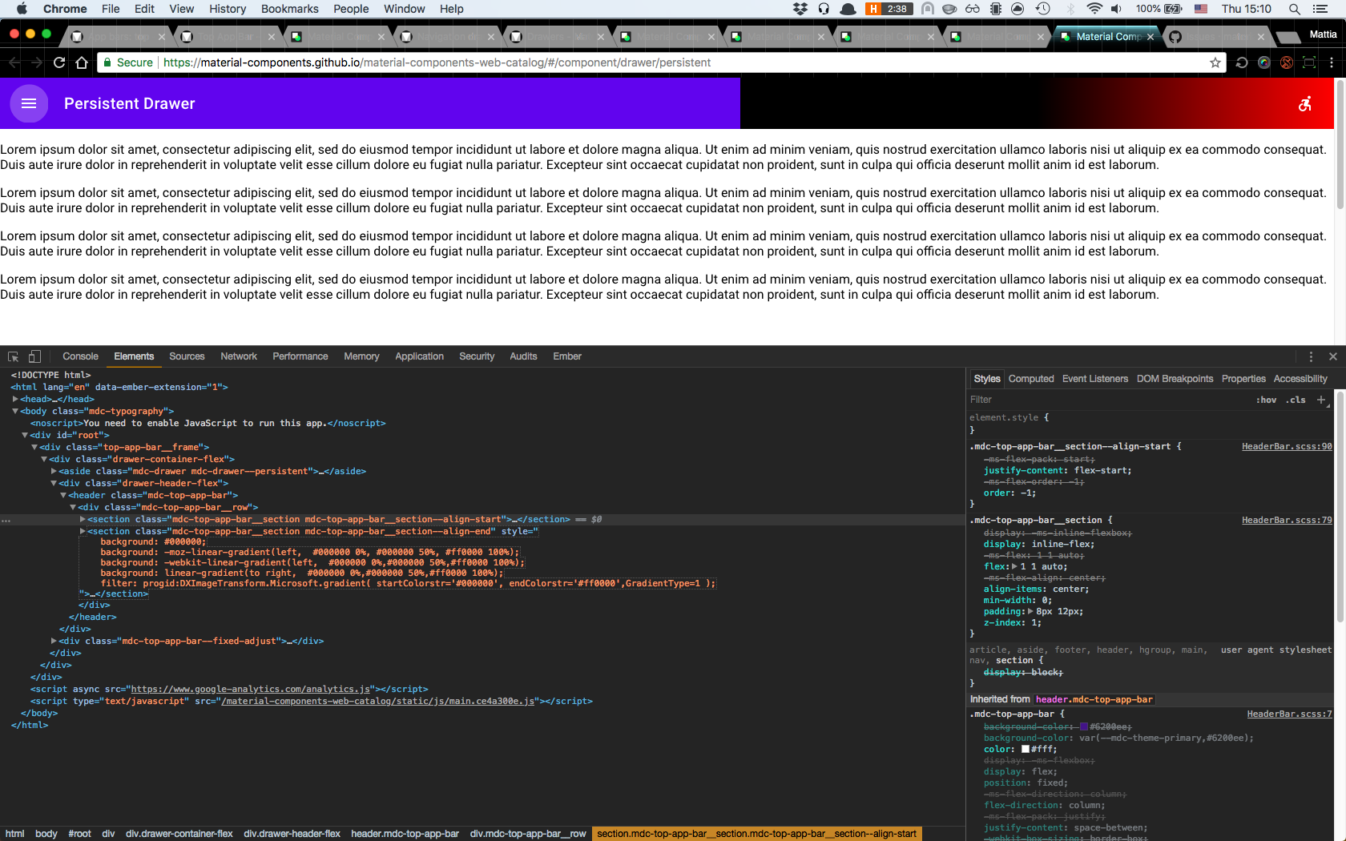Toggle the device toolbar mode
Viewport: 1346px width, 841px height.
pos(34,356)
